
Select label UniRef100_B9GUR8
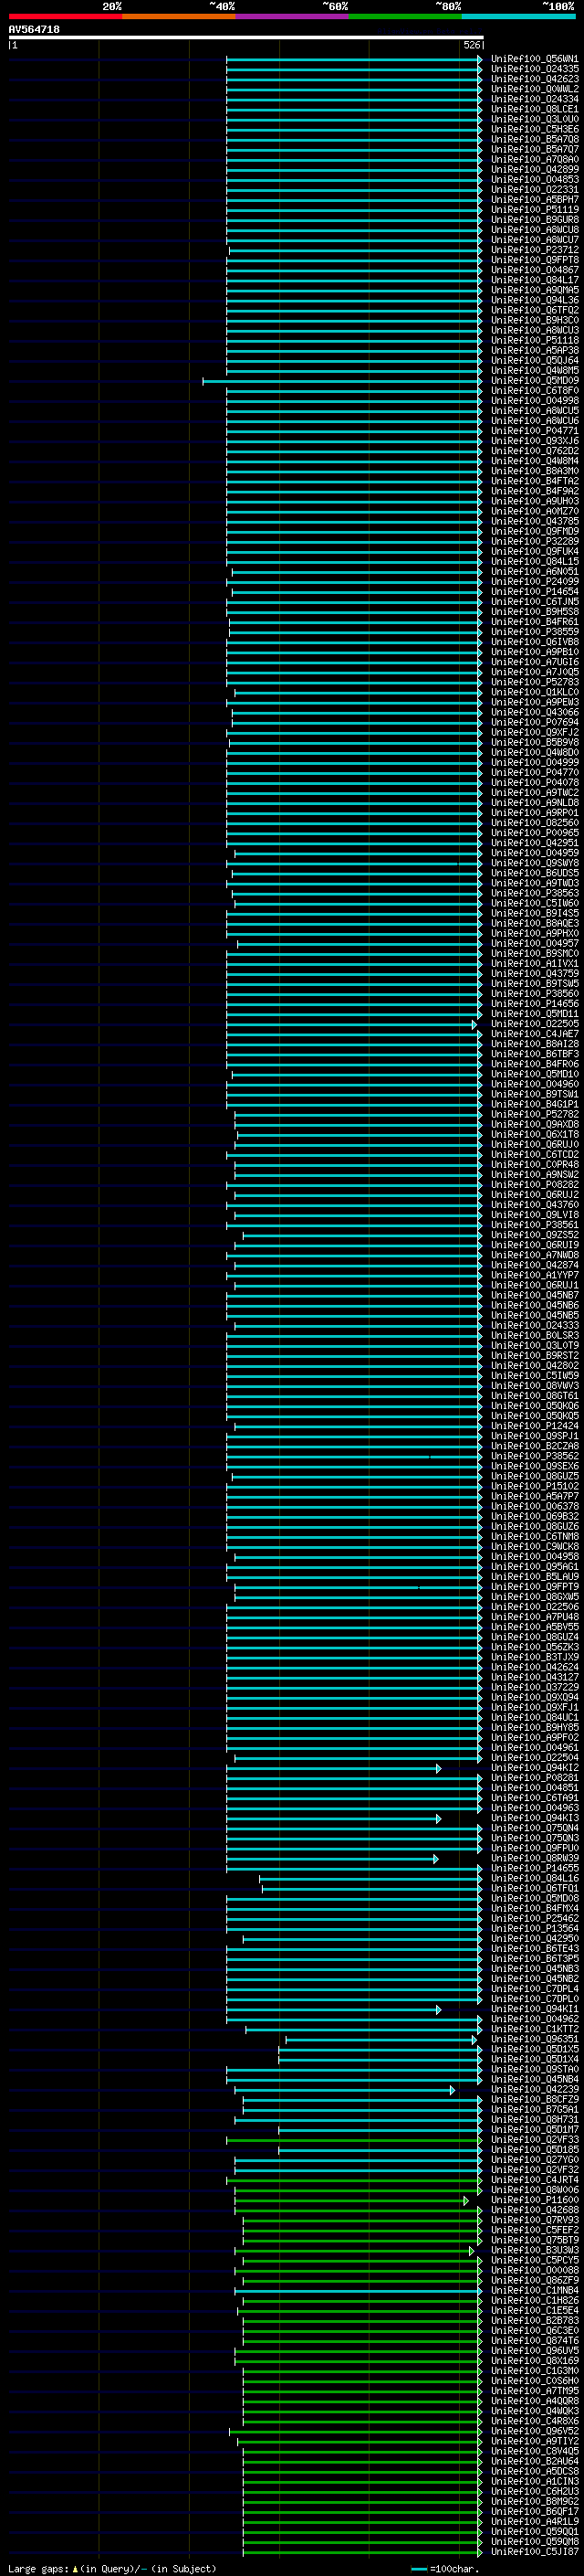534,220
